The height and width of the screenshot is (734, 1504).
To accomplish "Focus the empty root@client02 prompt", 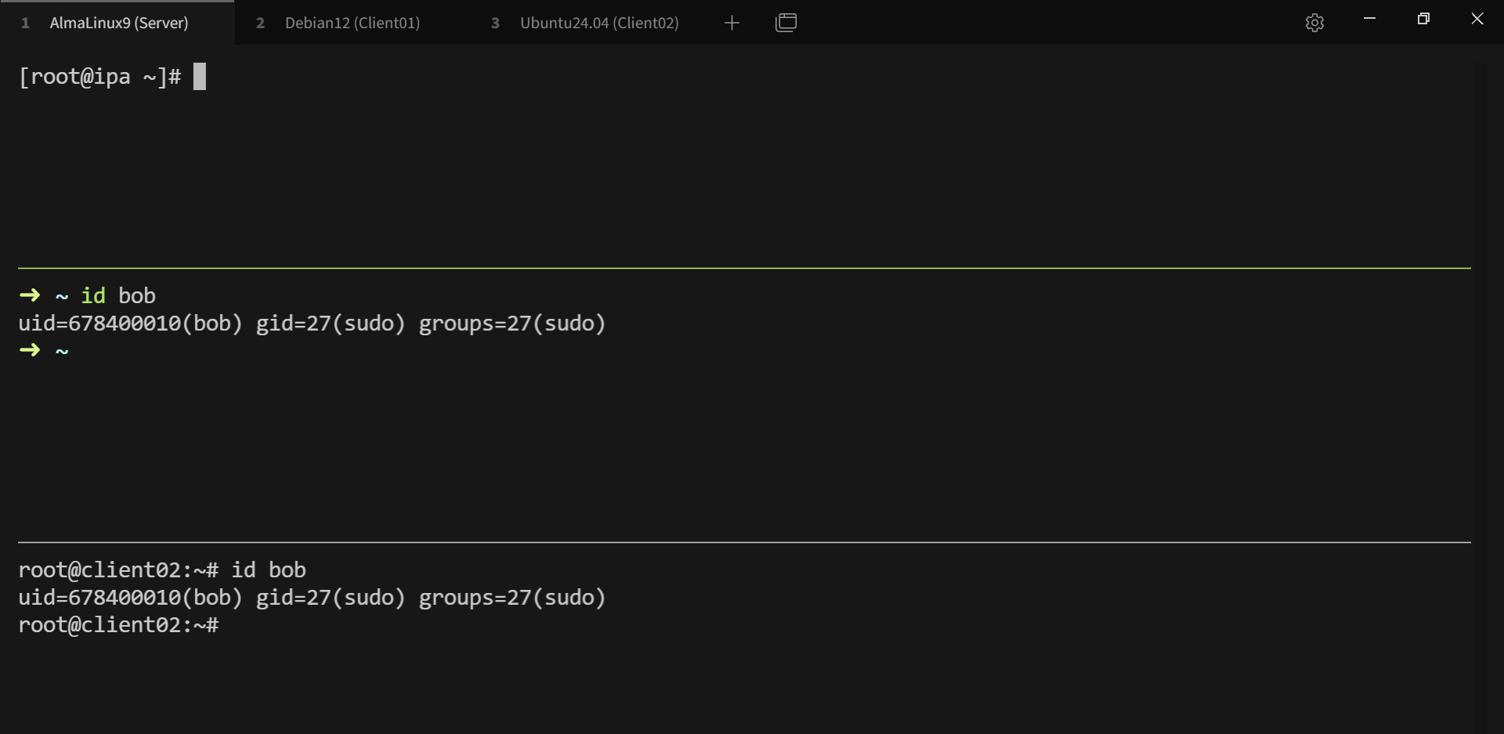I will 118,625.
